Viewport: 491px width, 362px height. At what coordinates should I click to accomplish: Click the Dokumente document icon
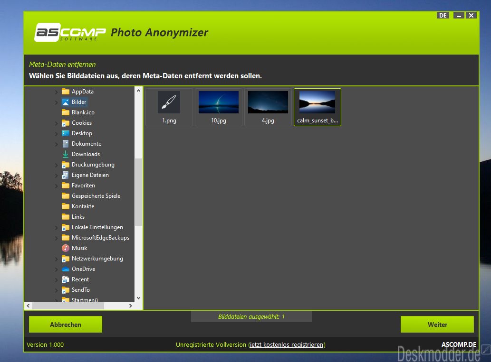click(66, 144)
